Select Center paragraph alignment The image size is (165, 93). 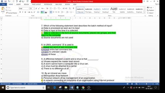coord(53,12)
